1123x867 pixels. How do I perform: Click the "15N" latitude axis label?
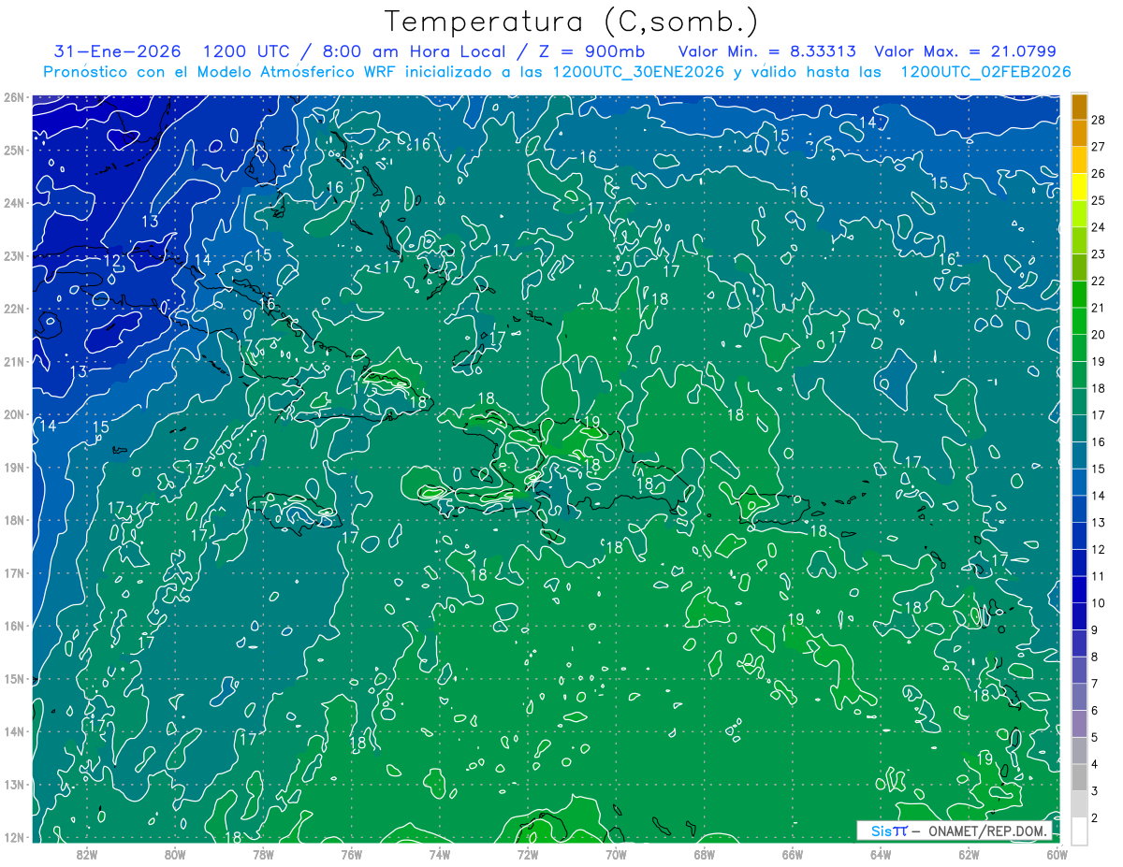coord(13,678)
